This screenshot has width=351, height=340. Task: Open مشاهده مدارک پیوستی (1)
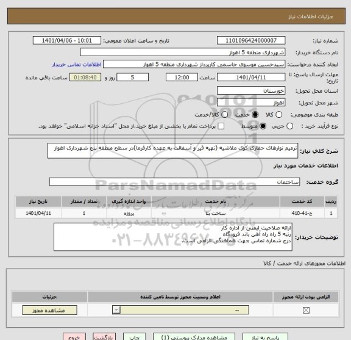click(194, 337)
